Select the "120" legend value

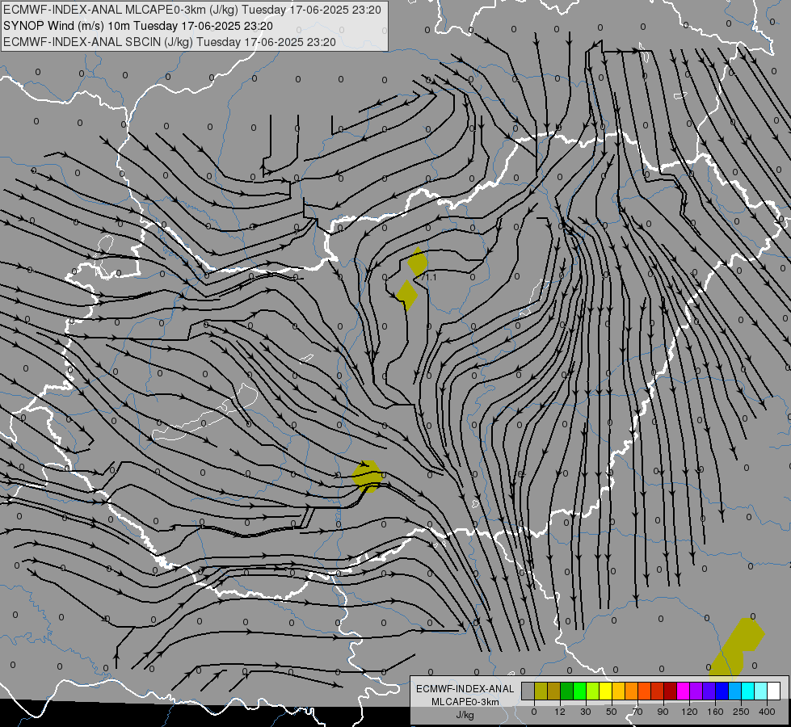(690, 712)
